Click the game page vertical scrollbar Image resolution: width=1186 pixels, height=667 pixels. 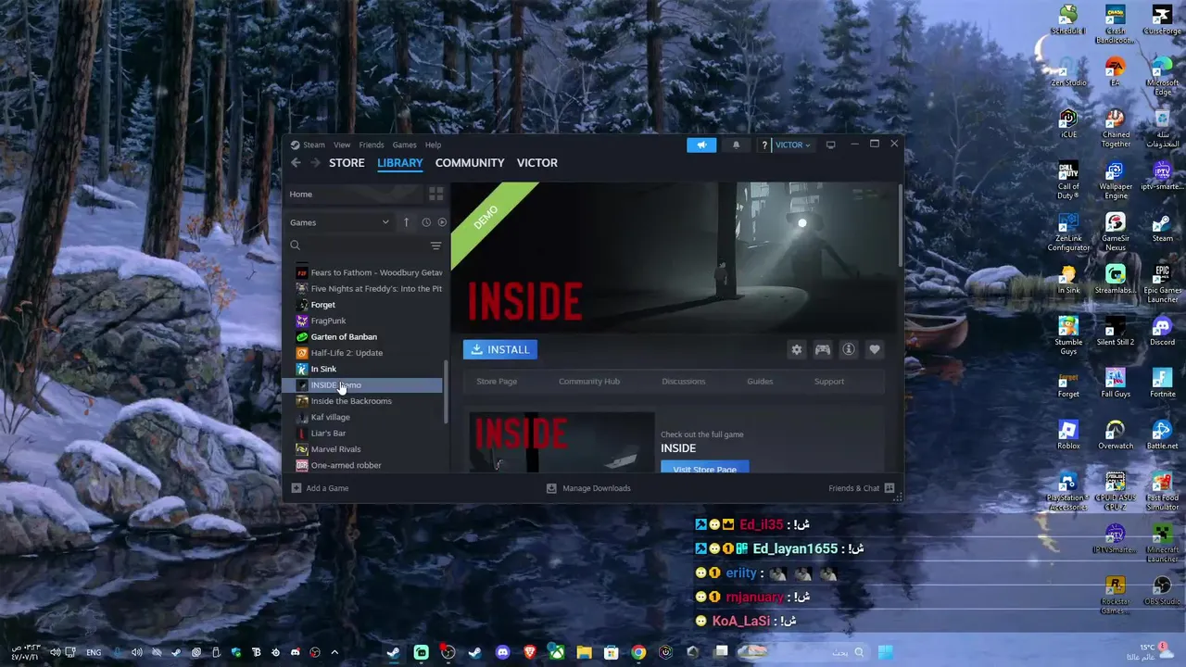tap(901, 225)
